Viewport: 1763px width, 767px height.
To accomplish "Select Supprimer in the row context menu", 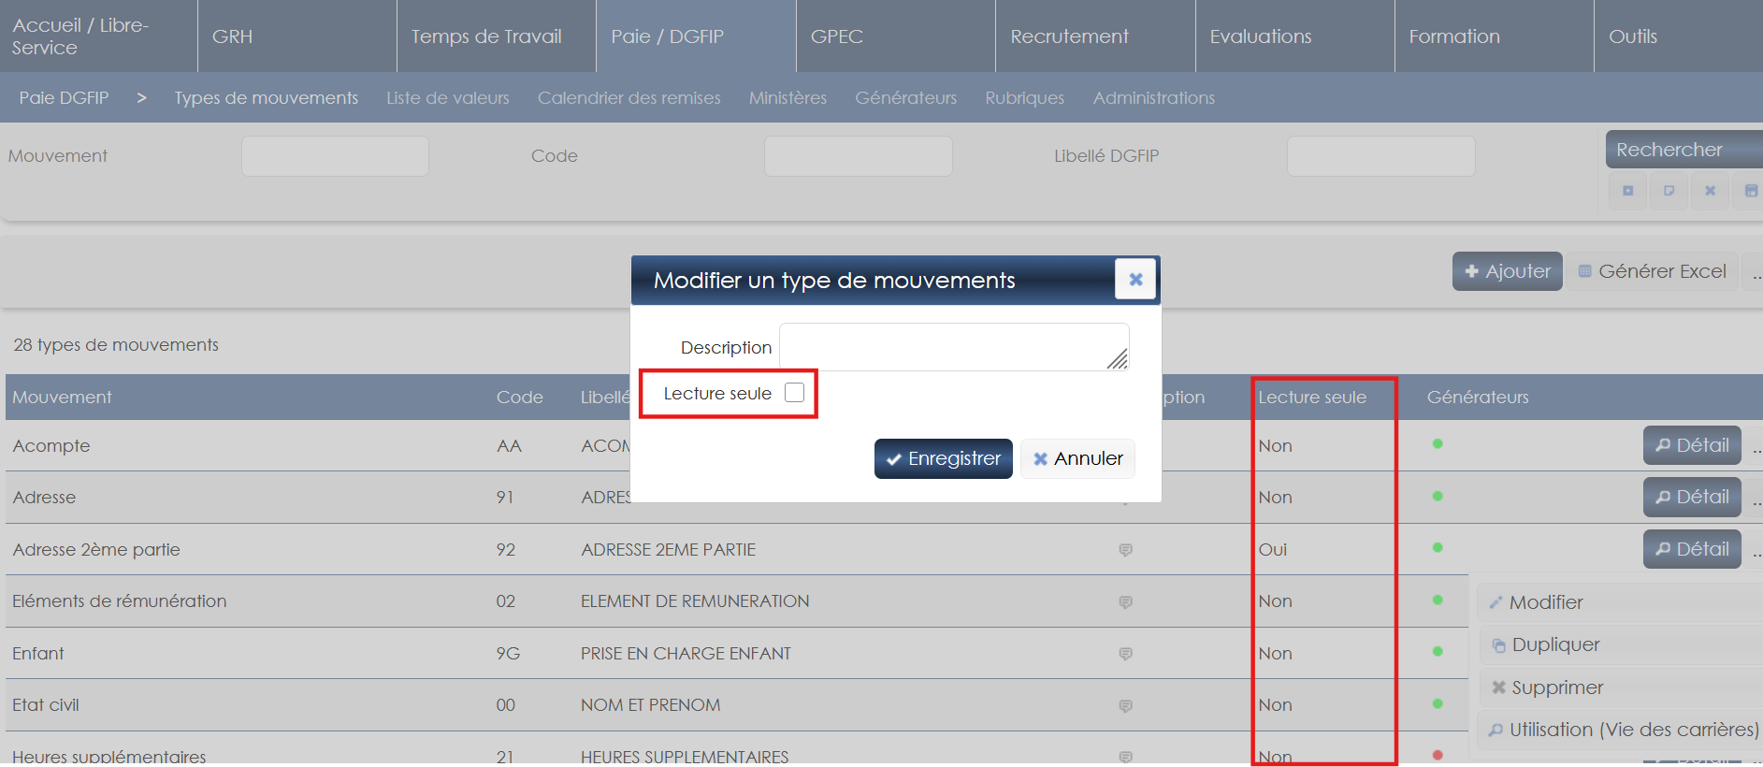I will click(1556, 687).
